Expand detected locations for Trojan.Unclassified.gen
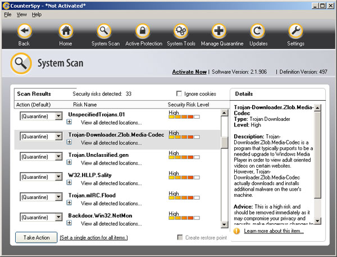337x257 pixels. (69, 163)
